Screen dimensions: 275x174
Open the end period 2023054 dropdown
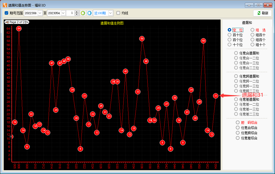click(x=63, y=13)
